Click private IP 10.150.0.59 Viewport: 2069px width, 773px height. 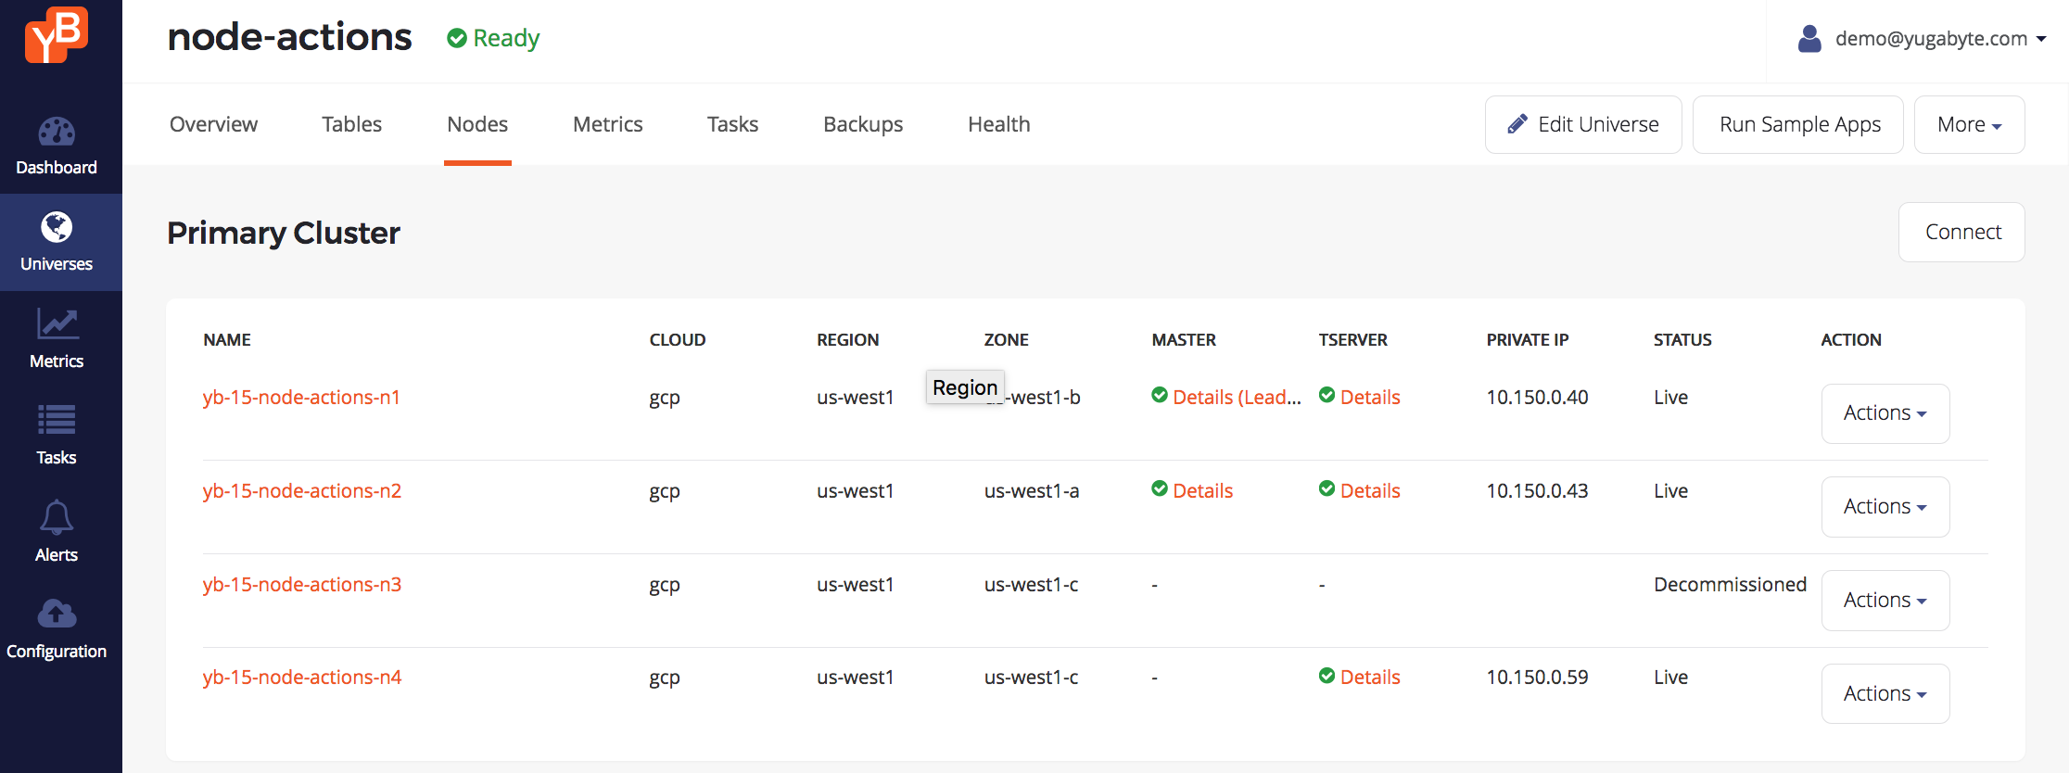pyautogui.click(x=1537, y=677)
